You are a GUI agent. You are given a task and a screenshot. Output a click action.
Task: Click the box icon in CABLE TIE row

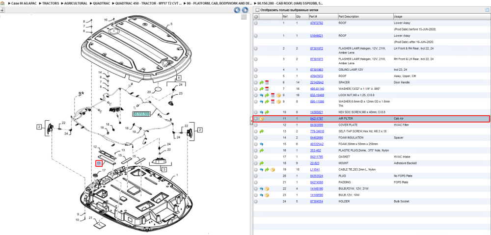point(273,170)
